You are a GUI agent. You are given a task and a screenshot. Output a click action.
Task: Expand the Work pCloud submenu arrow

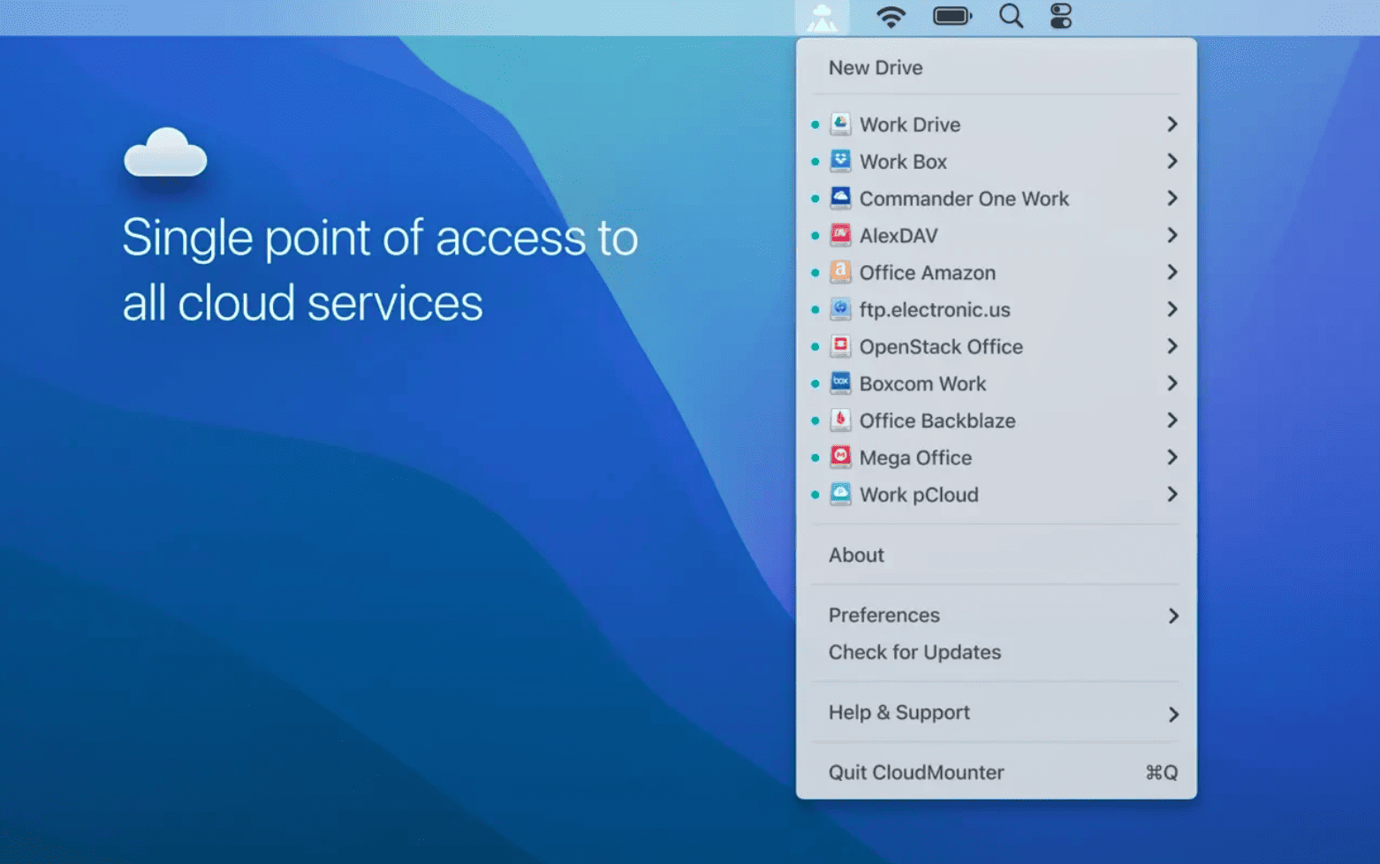click(1172, 495)
